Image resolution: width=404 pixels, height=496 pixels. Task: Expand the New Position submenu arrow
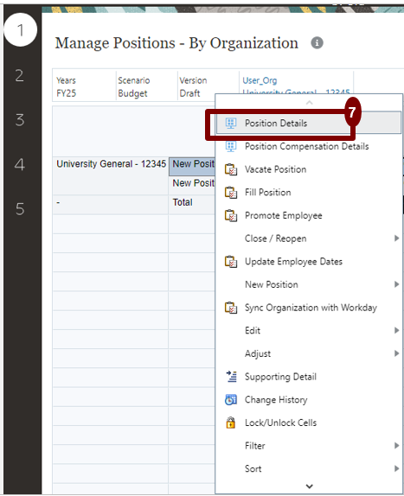pyautogui.click(x=396, y=284)
